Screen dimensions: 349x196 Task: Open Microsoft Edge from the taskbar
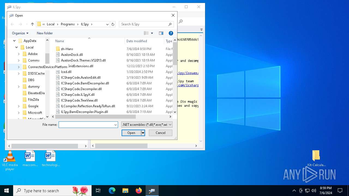click(112, 191)
